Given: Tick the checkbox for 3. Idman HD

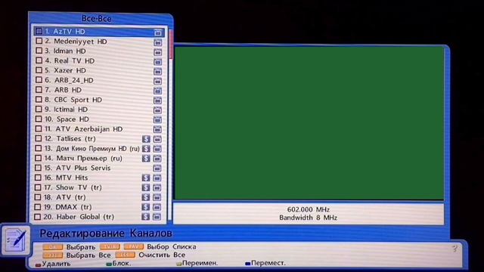Looking at the screenshot, I should pyautogui.click(x=39, y=51).
